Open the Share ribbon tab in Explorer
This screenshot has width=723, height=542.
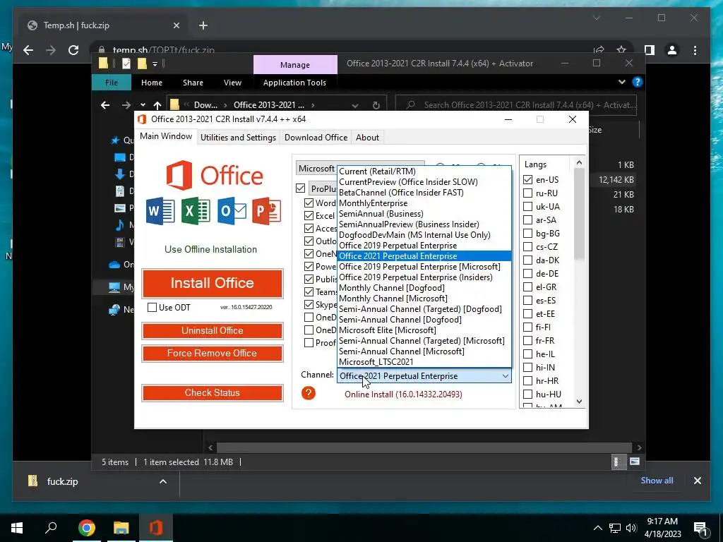pyautogui.click(x=193, y=83)
